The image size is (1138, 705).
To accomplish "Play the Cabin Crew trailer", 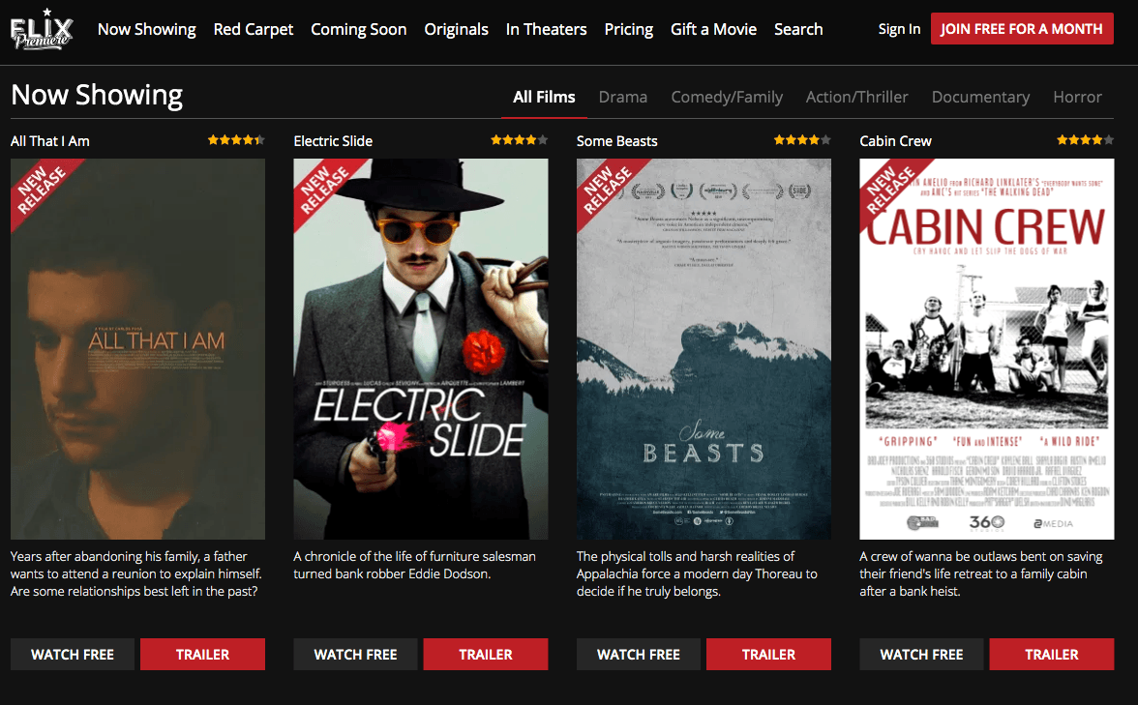I will (1052, 654).
